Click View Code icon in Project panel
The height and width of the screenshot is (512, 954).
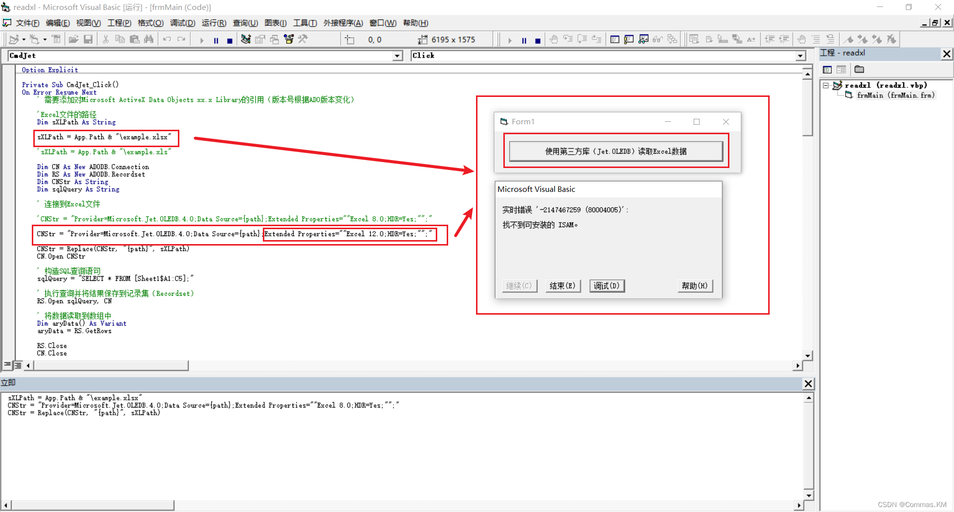click(827, 70)
